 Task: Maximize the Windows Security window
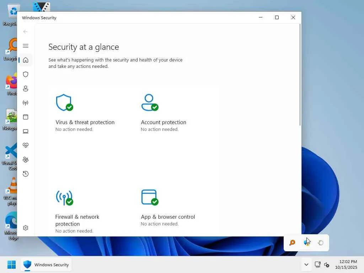click(x=277, y=17)
